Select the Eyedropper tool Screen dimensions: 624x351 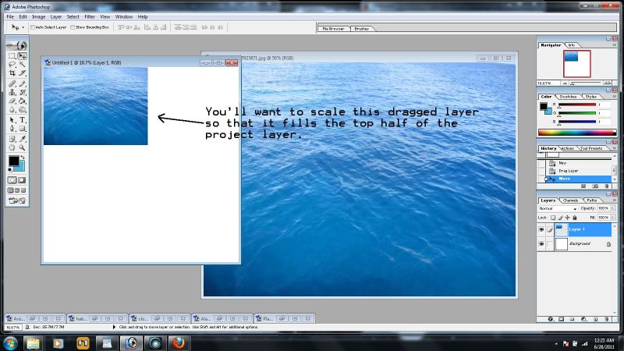(23, 139)
